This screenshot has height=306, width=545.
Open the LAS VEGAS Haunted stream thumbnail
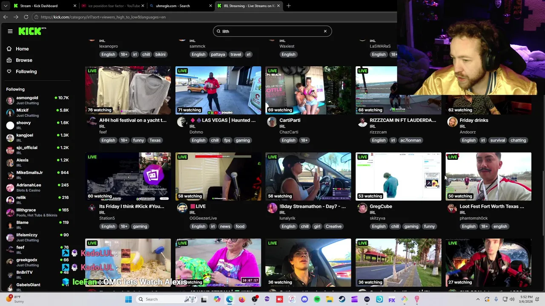click(x=218, y=90)
